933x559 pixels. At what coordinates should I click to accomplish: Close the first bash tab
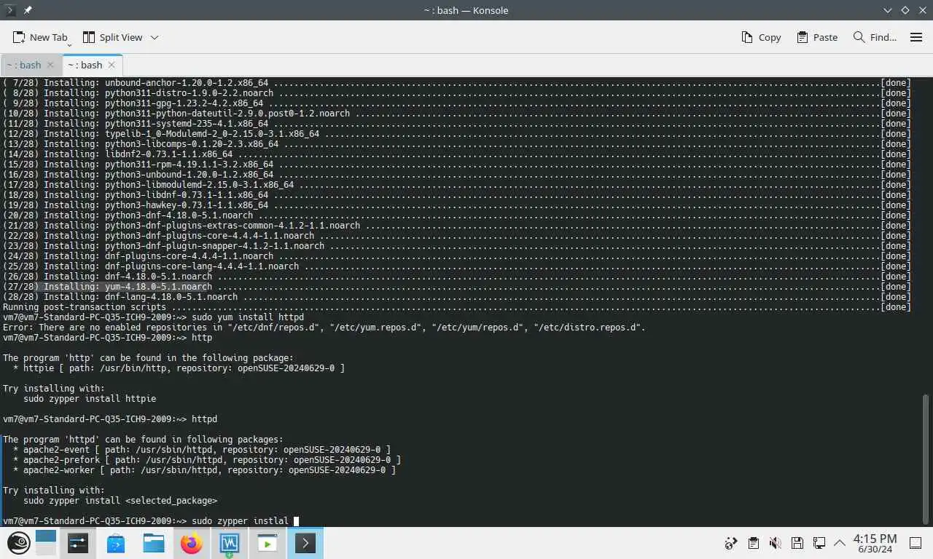pos(50,65)
